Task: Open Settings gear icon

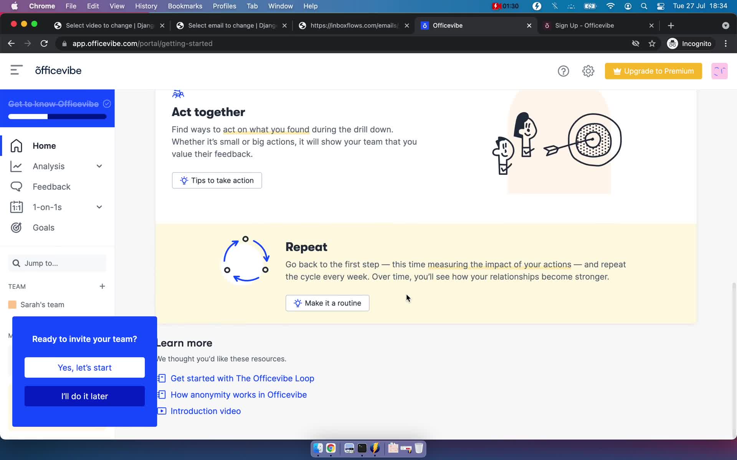Action: click(588, 71)
